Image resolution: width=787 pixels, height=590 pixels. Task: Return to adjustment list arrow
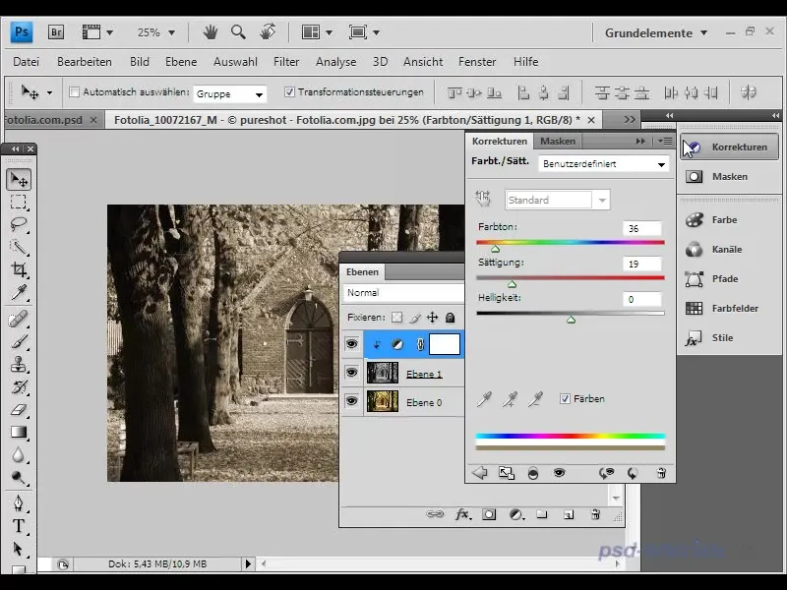click(x=480, y=473)
